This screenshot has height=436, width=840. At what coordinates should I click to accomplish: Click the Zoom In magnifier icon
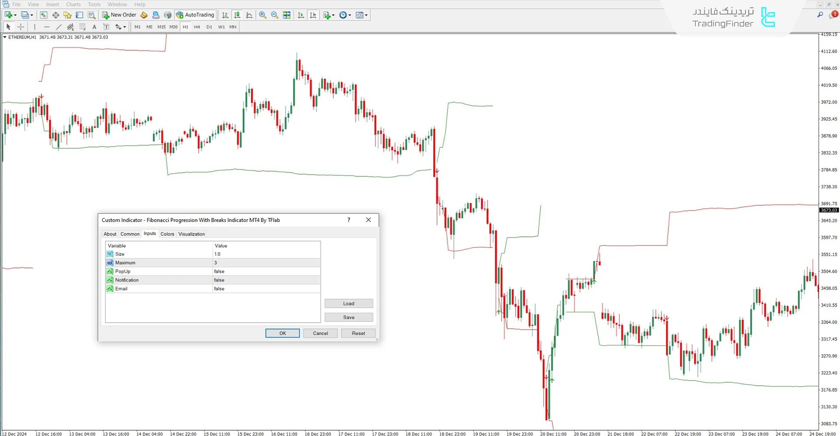(263, 15)
